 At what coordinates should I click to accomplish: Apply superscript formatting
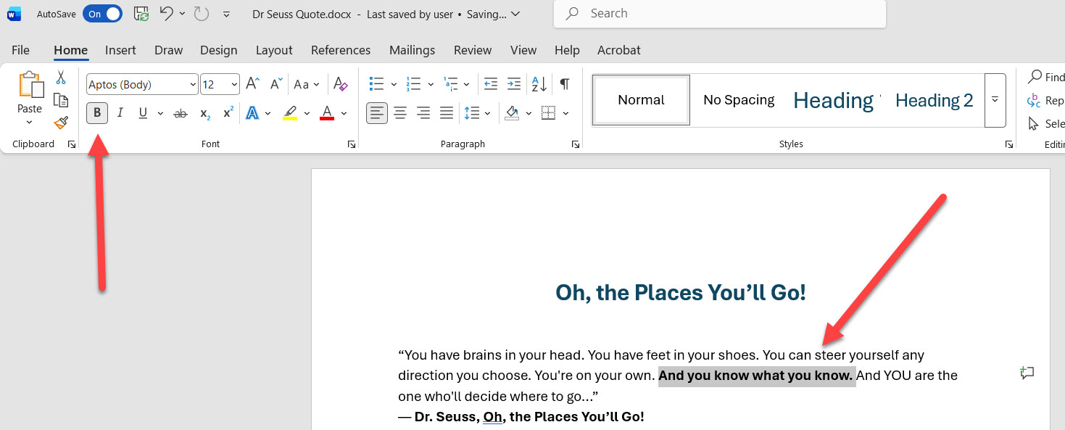(x=228, y=113)
